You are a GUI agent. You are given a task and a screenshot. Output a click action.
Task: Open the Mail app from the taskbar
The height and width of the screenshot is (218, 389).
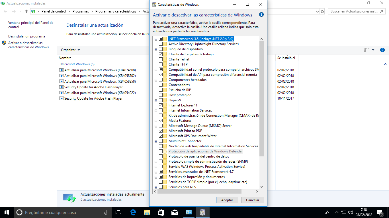(x=175, y=212)
